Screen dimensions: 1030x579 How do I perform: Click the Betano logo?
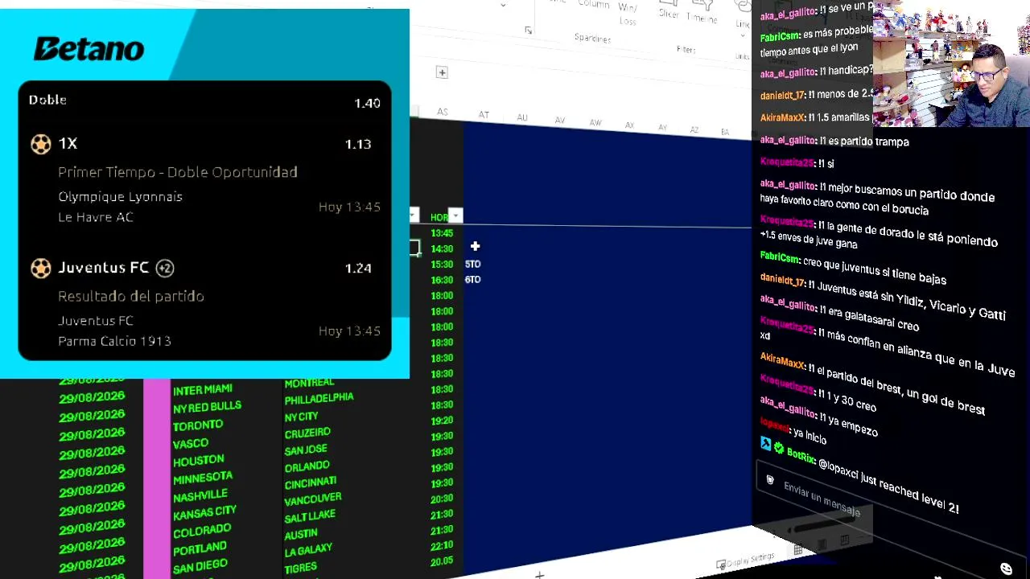89,49
